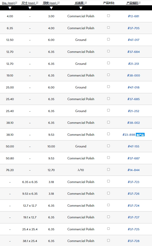The height and width of the screenshot is (246, 152).
Task: Click the 产品对比 column header
Action: click(109, 3)
